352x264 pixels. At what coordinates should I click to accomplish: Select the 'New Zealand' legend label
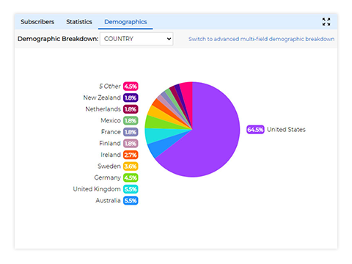tap(102, 98)
